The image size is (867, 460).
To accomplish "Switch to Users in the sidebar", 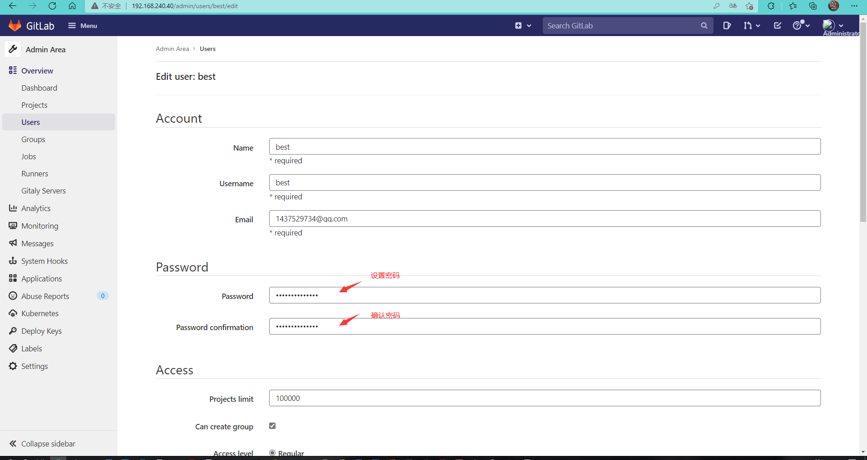I will pyautogui.click(x=30, y=122).
